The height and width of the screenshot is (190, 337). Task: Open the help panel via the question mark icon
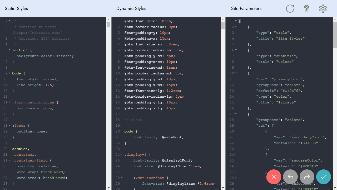(306, 8)
